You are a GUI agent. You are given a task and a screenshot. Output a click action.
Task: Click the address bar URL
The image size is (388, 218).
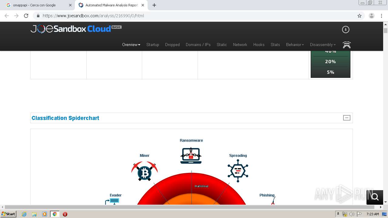pos(93,16)
